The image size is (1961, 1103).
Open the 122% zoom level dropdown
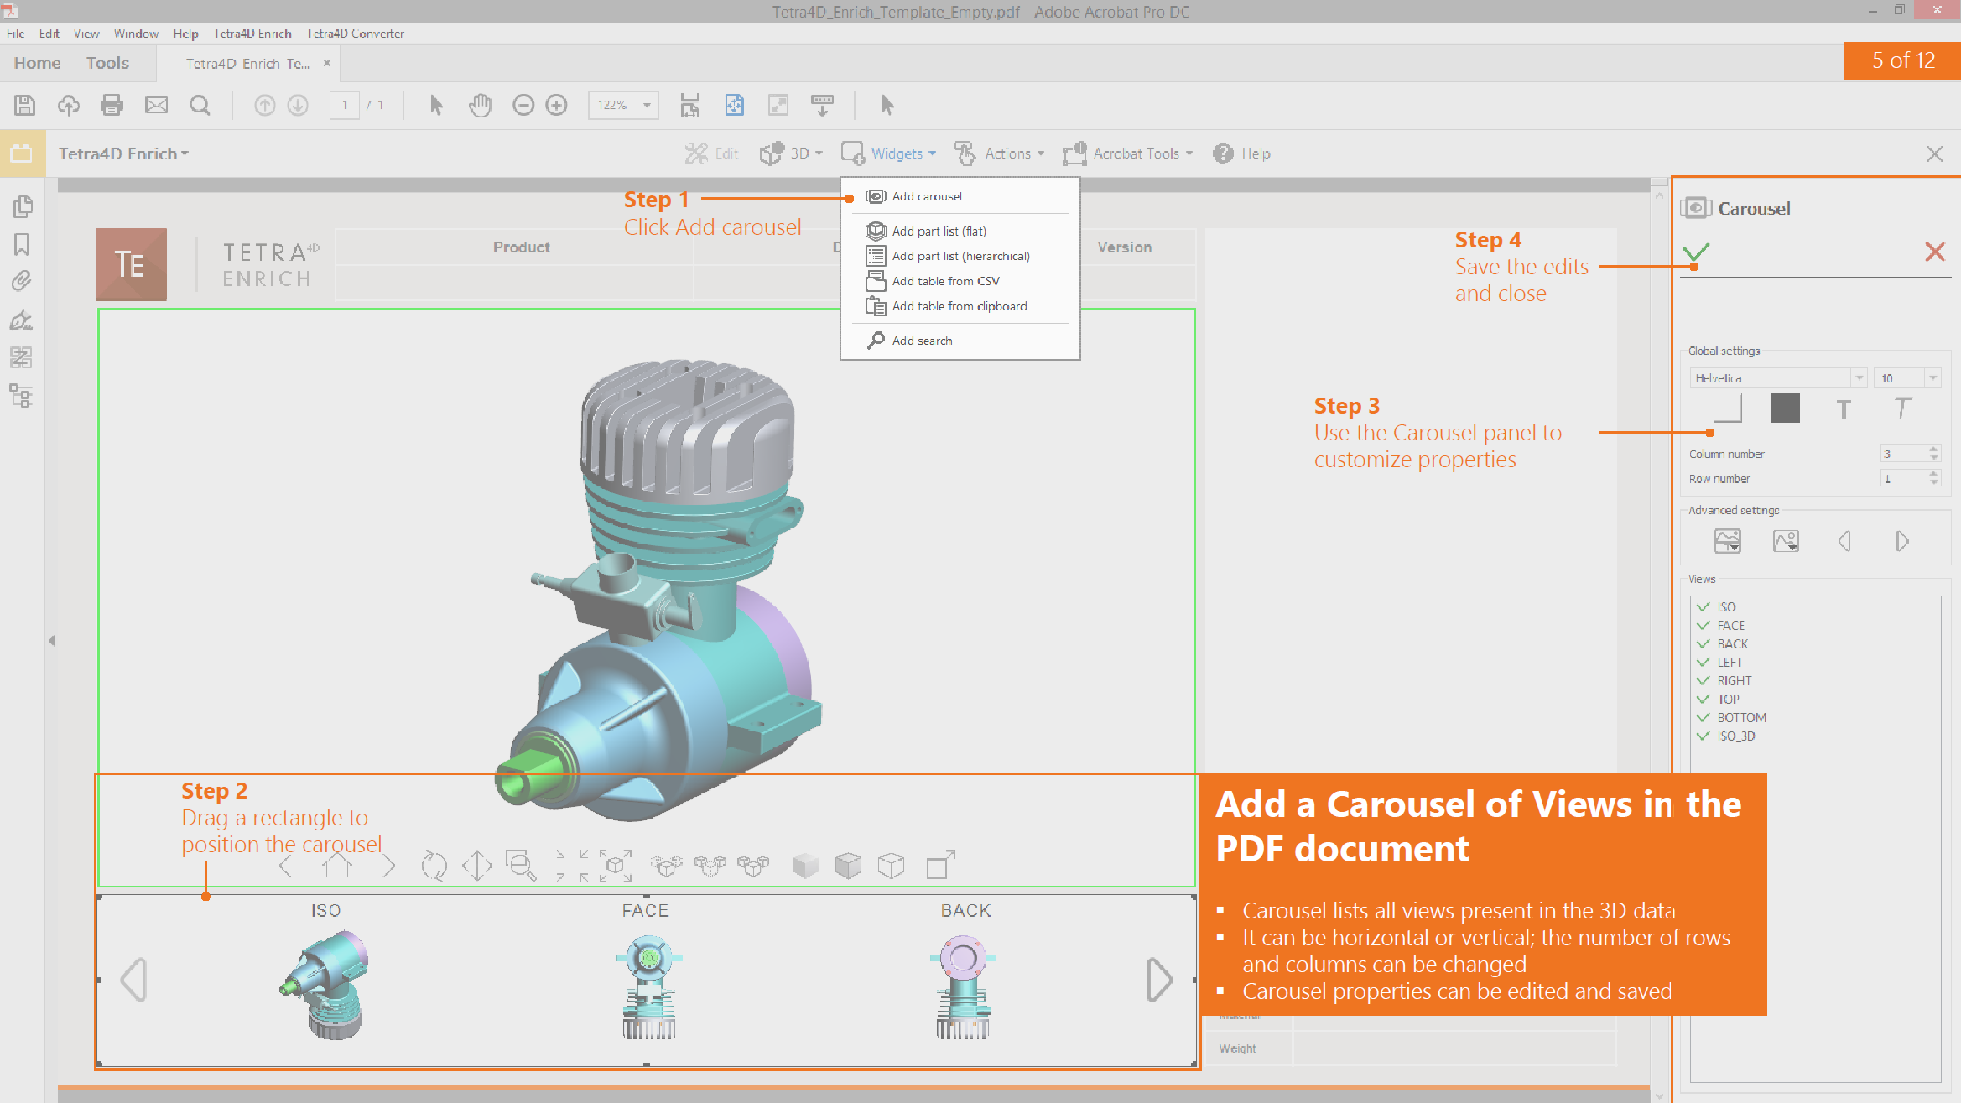(647, 105)
